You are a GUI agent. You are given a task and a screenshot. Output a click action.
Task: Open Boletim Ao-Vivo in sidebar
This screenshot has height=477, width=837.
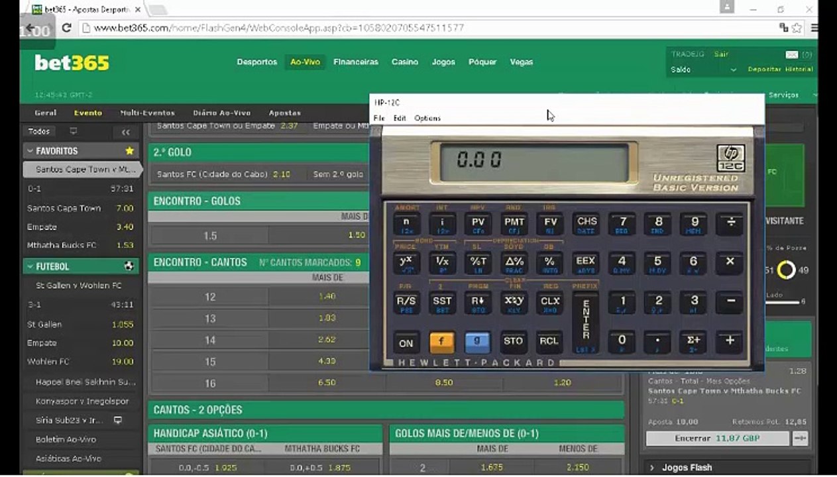point(66,439)
